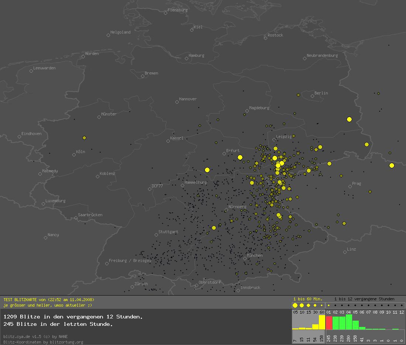
Task: Click the Flensburg city marker
Action: coord(165,13)
